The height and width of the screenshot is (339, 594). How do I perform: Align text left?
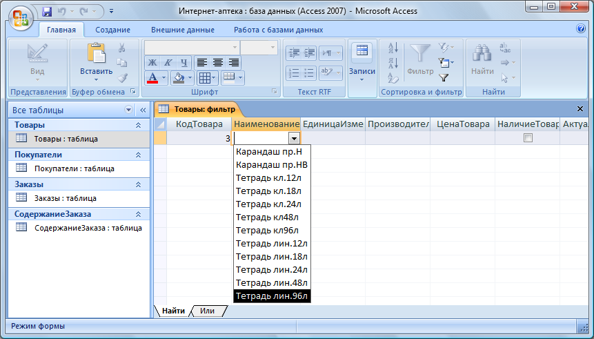tap(202, 63)
